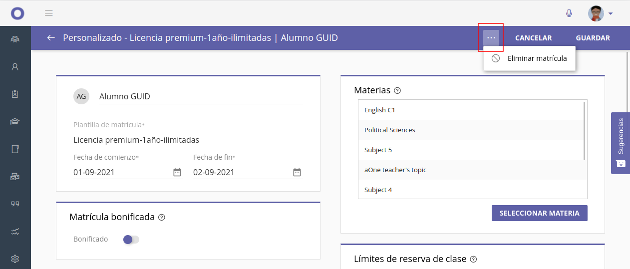This screenshot has width=630, height=269.
Task: Click SELECCIONAR MATERIA button
Action: (x=539, y=213)
